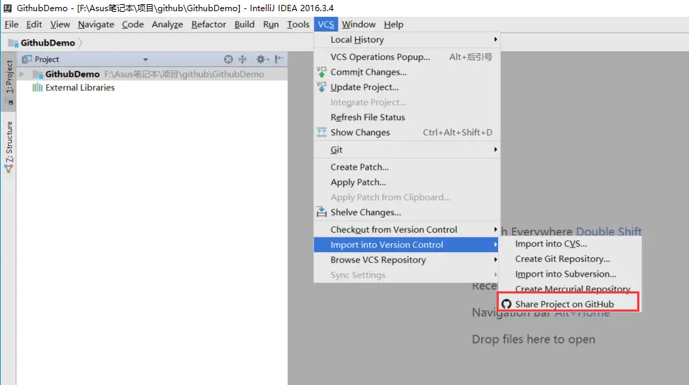
Task: Click the Update Project VCS icon
Action: tap(322, 87)
